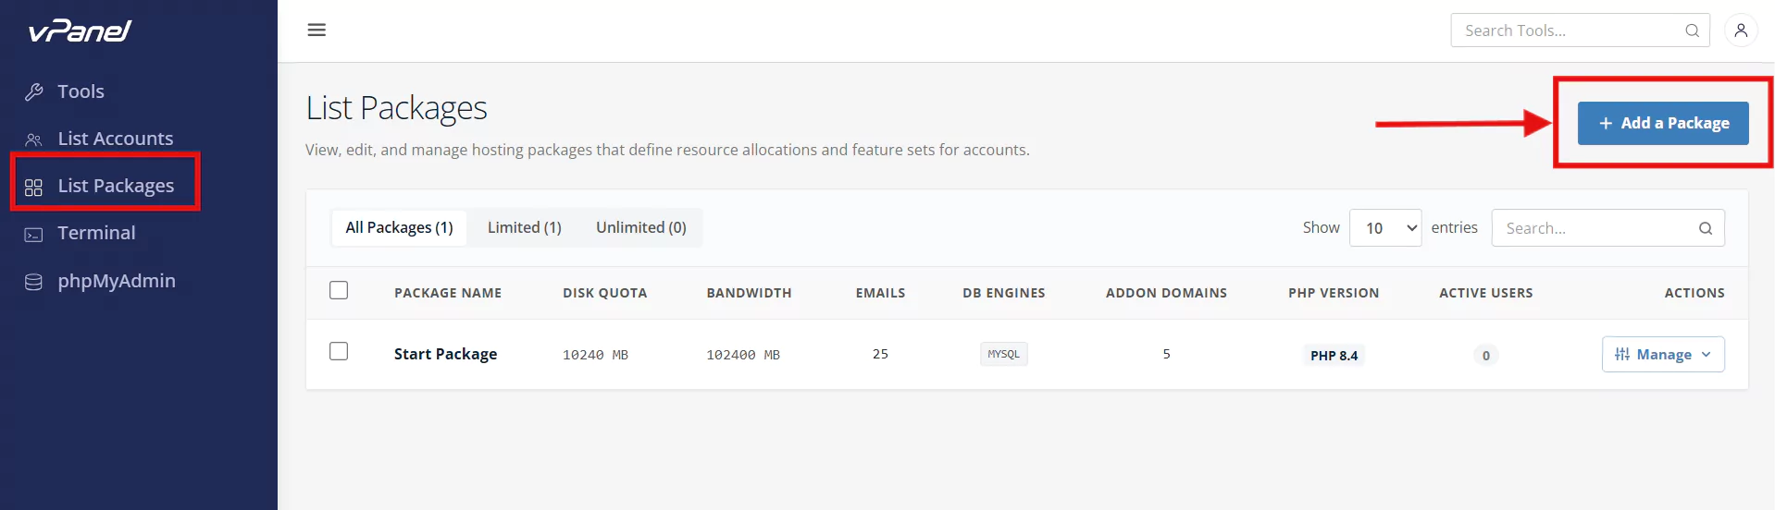
Task: Click the ACTIONS column header
Action: coord(1694,293)
